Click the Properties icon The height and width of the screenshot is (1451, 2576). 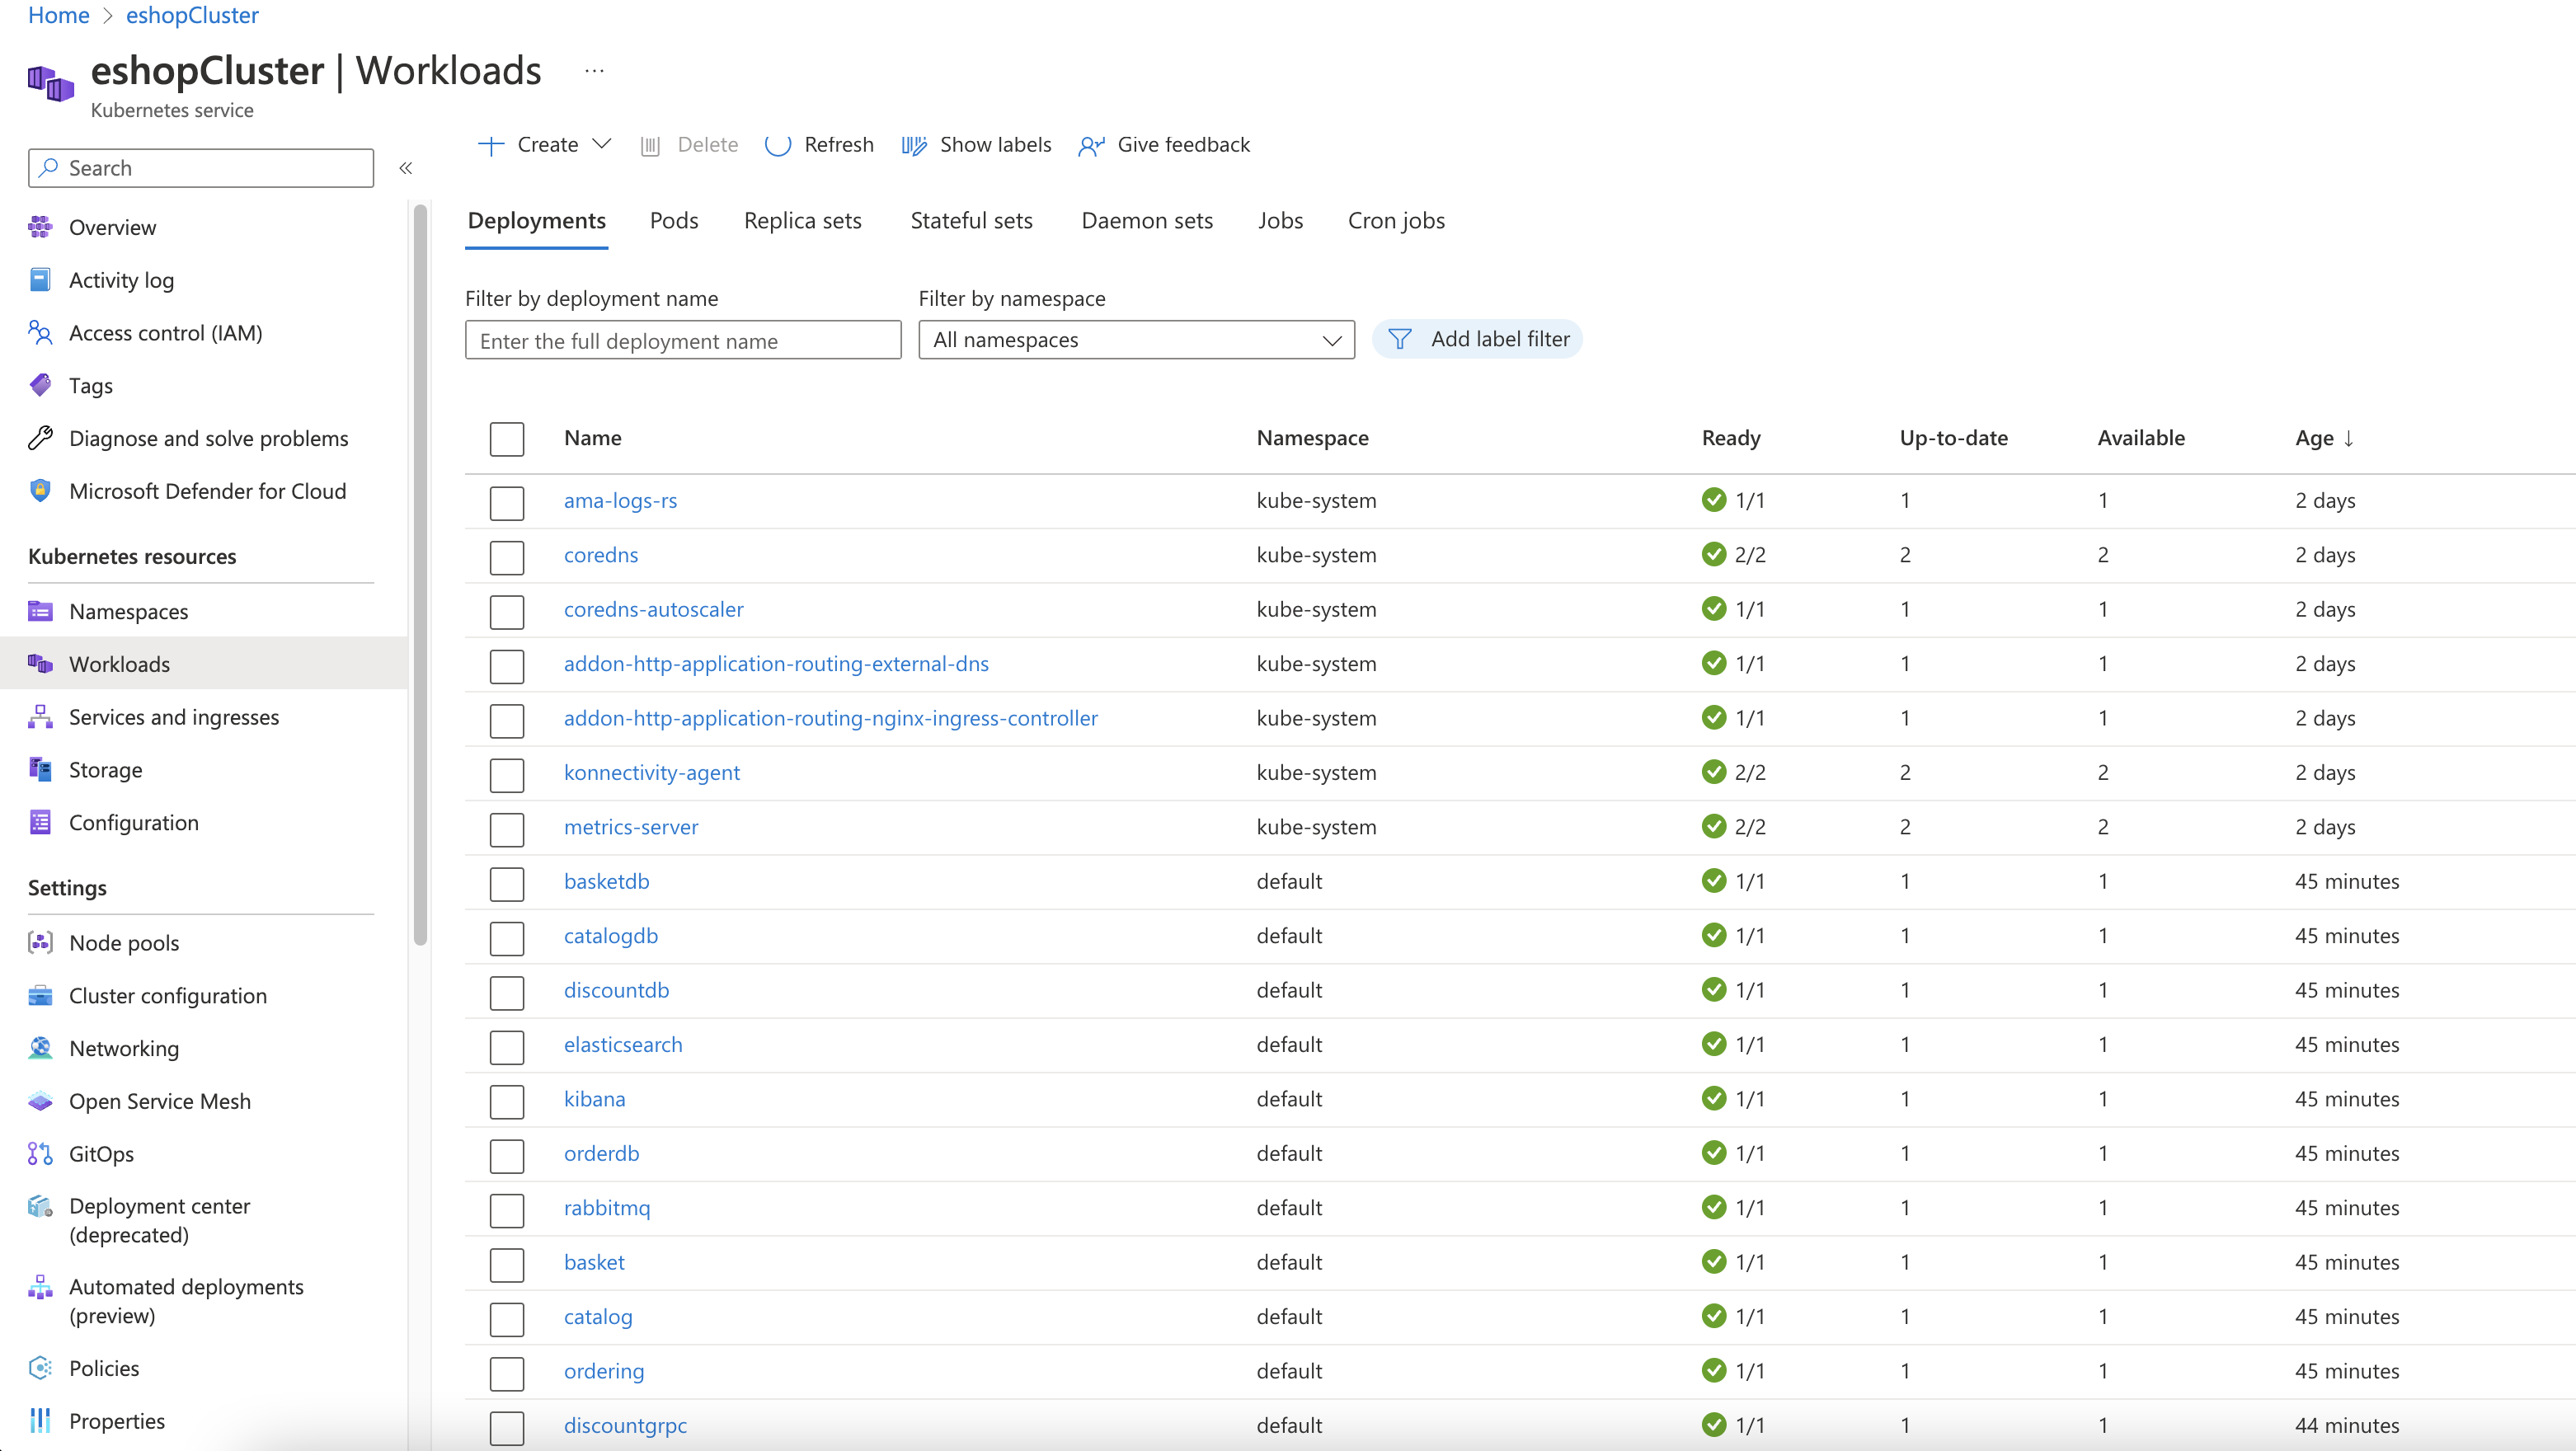(40, 1421)
